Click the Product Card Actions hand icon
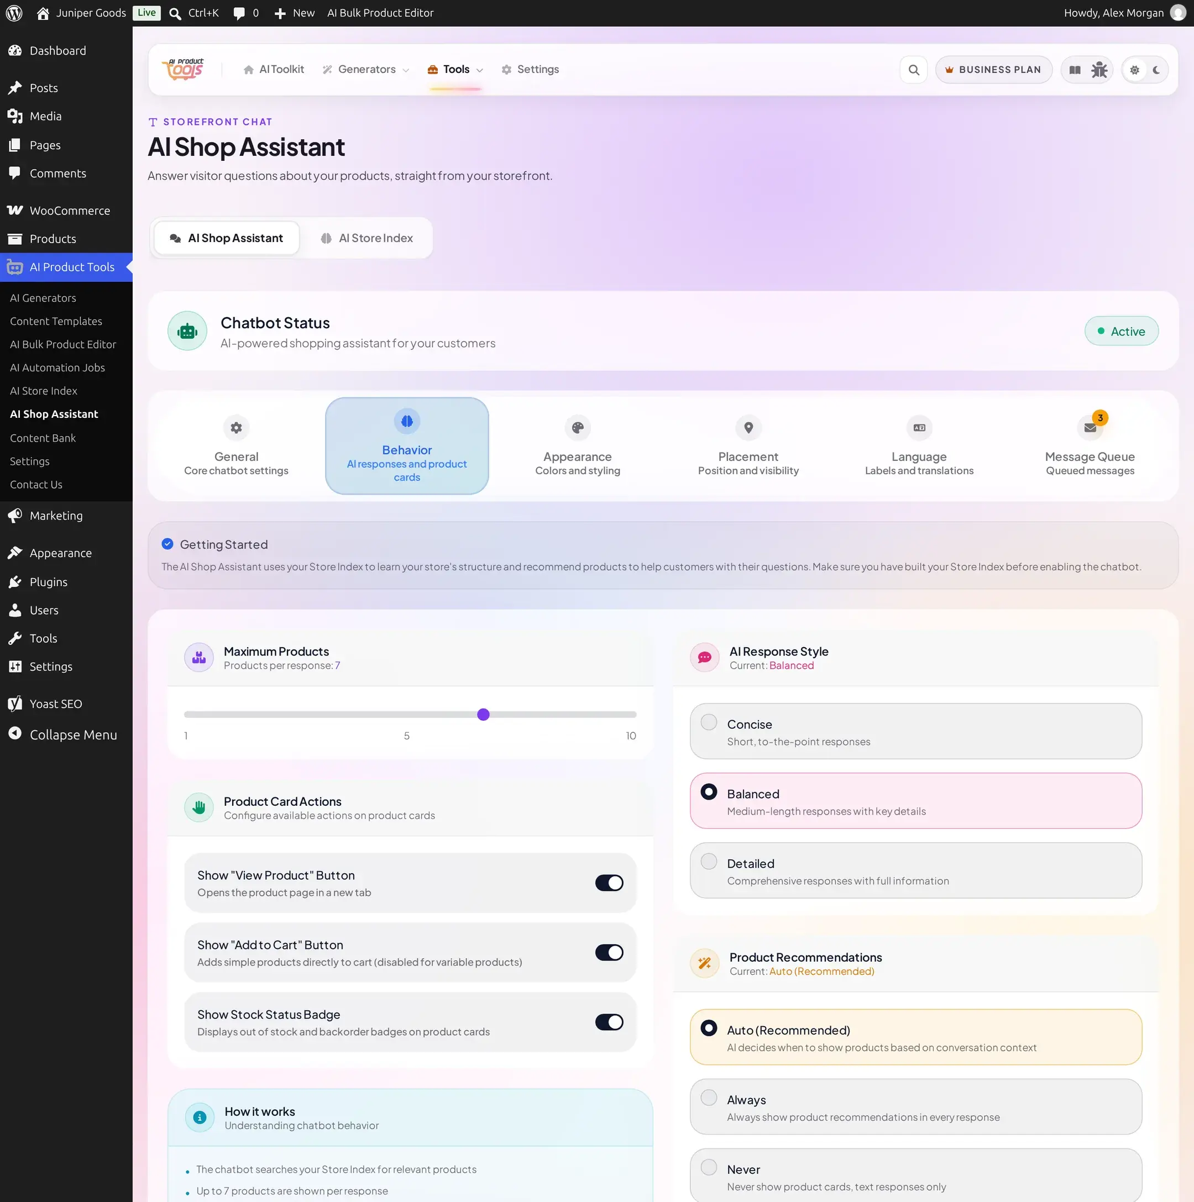This screenshot has width=1194, height=1202. click(199, 807)
